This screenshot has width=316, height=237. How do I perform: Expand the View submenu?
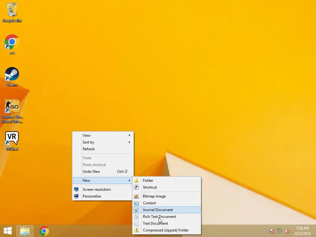point(103,135)
